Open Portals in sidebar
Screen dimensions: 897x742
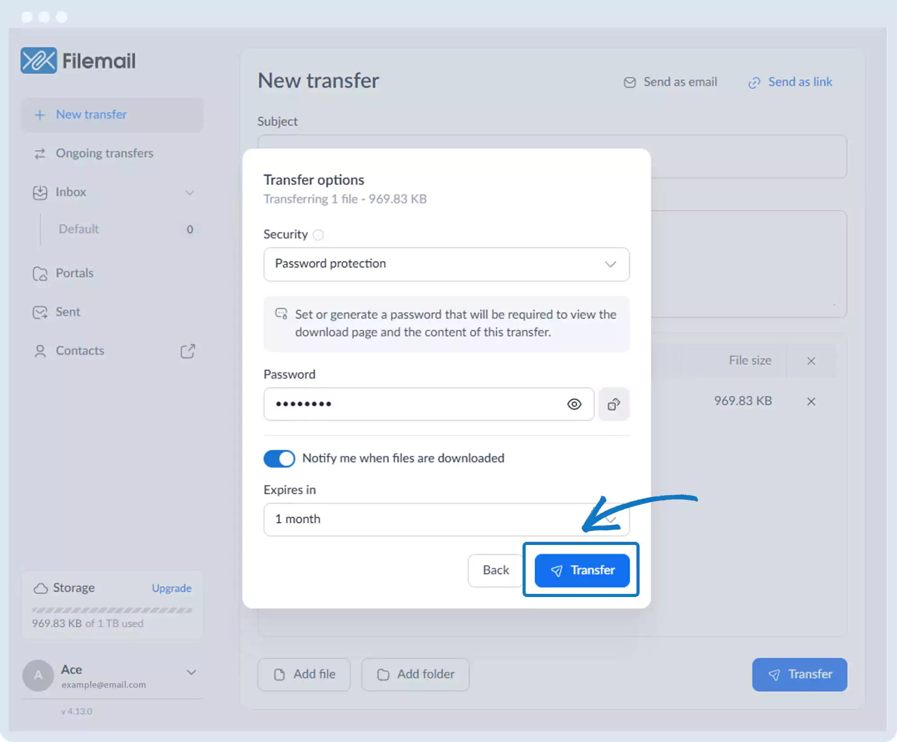pos(74,273)
